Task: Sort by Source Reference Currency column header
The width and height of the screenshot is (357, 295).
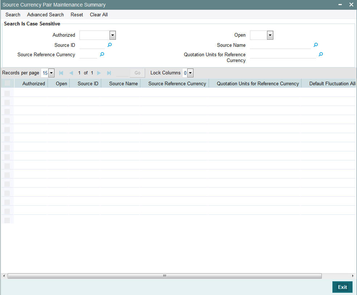Action: click(177, 83)
